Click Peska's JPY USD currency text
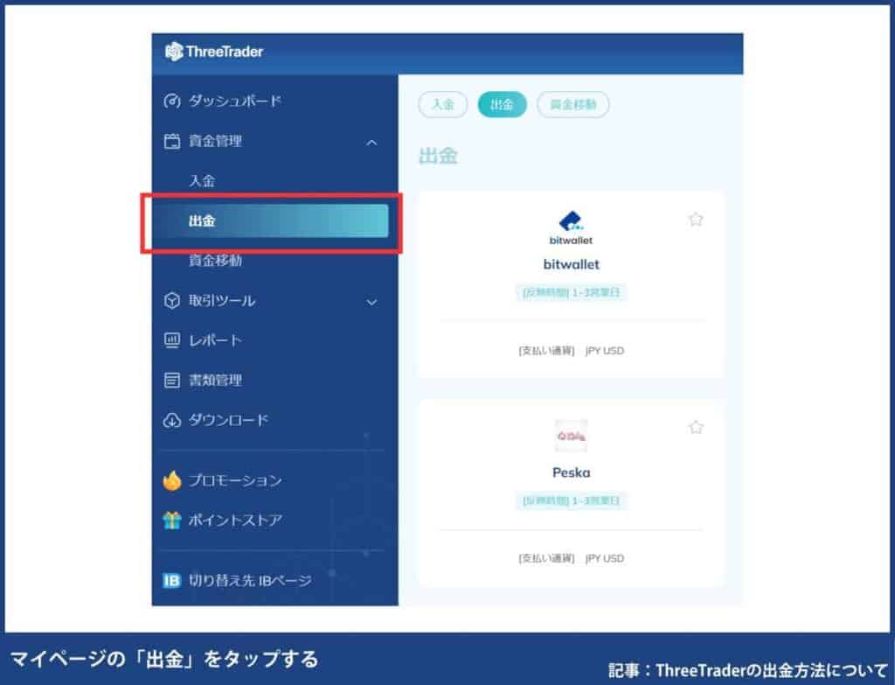Screen dimensions: 895x685 (605, 558)
